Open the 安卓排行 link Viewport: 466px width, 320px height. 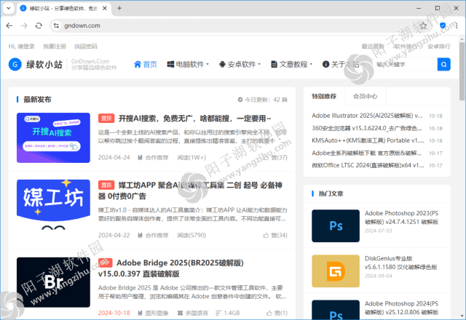[x=439, y=47]
